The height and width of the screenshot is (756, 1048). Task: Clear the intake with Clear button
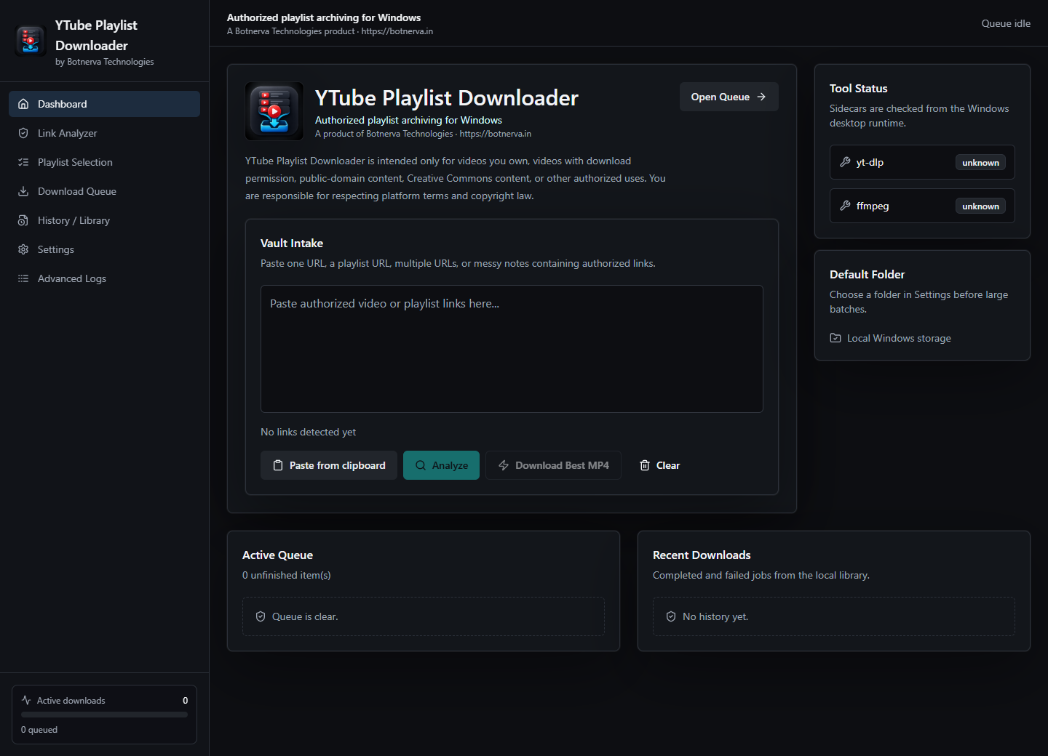(x=659, y=465)
